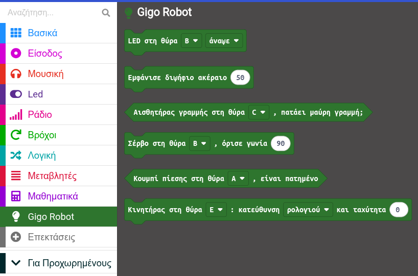Click the Αναζήτηση search field
This screenshot has width=418, height=276.
coord(51,13)
